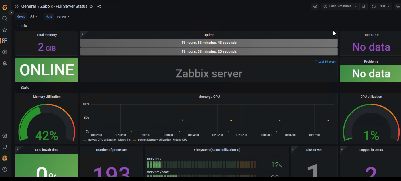
Task: Click Zabbix - Full Server Status title
Action: (x=64, y=6)
